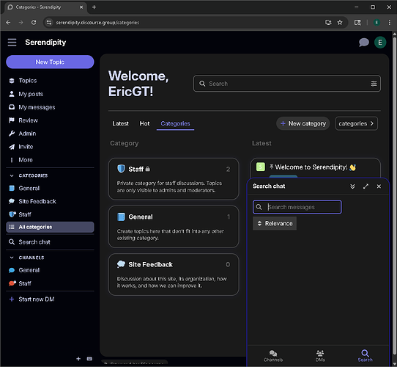Collapse the CATEGORIES sidebar section
This screenshot has height=367, width=397.
[x=12, y=175]
